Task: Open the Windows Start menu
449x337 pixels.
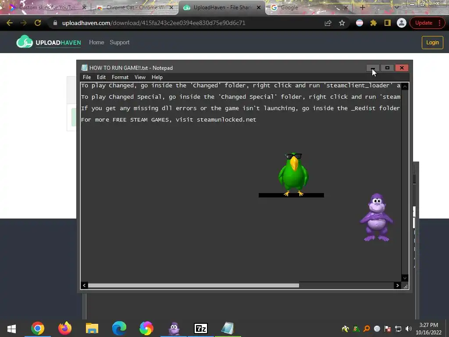Action: pos(11,328)
